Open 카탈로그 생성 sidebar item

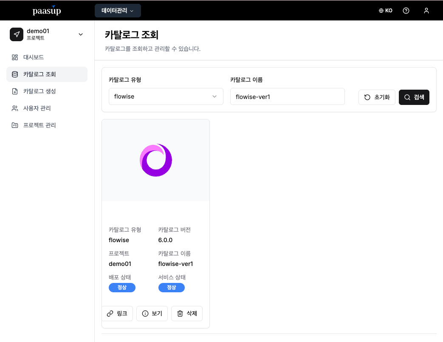pos(47,91)
